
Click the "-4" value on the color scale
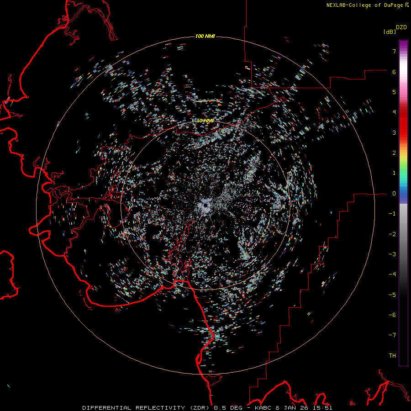tap(392, 274)
